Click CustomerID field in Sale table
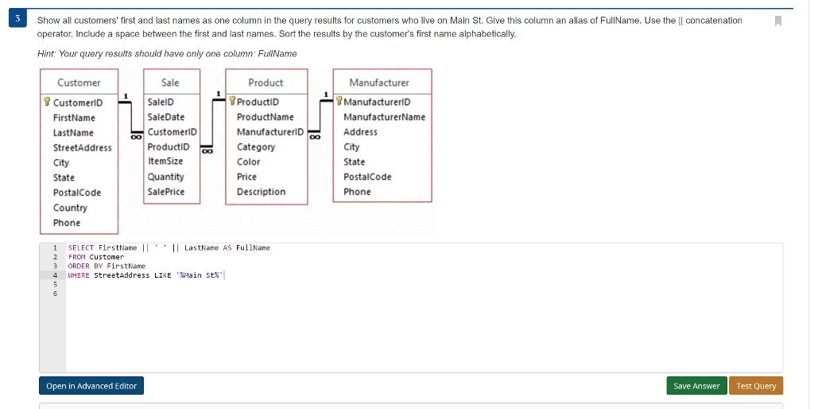Screen dimensions: 814x409 pos(172,132)
